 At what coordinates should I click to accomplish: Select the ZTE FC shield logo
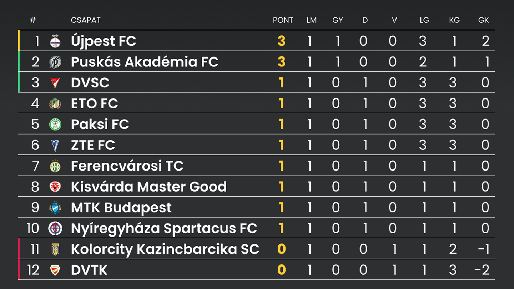click(55, 145)
